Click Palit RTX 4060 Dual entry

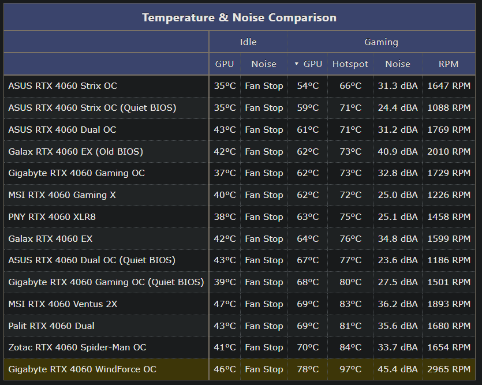[51, 326]
